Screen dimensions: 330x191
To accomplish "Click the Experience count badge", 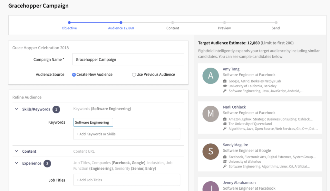I will coord(47,163).
